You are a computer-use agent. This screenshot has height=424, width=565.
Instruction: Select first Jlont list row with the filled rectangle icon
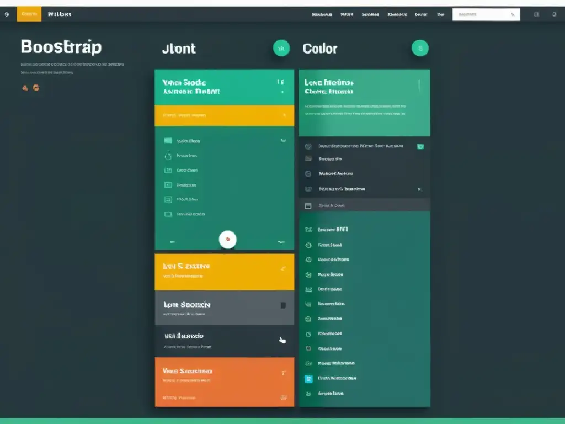click(224, 141)
